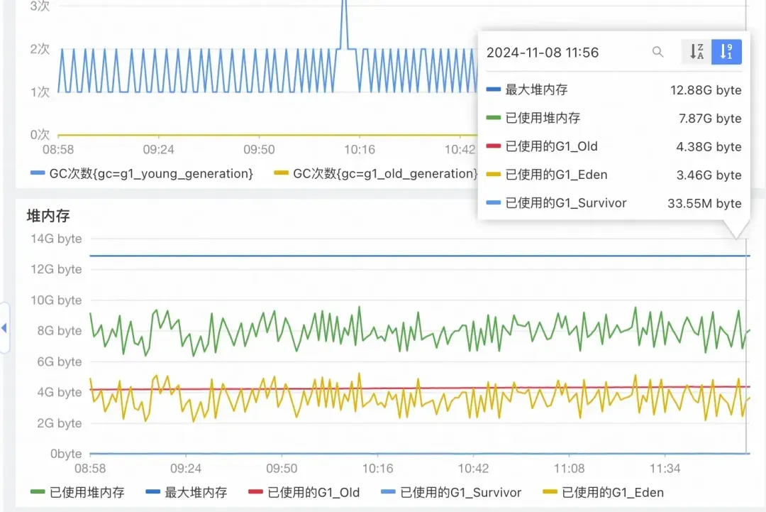Click the tooltip date 2024-11-08 11:56 field
This screenshot has width=766, height=512.
click(x=543, y=53)
